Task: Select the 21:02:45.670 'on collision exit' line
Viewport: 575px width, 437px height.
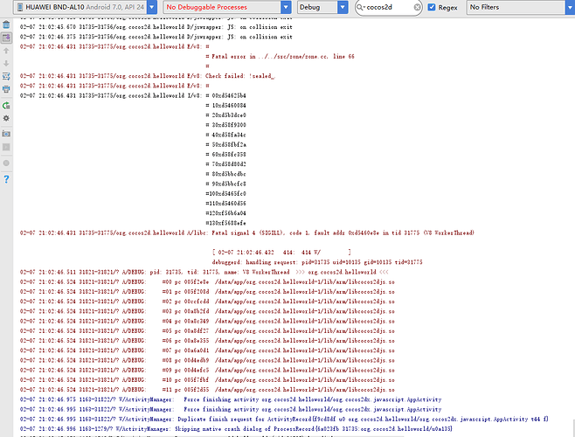Action: pos(156,27)
